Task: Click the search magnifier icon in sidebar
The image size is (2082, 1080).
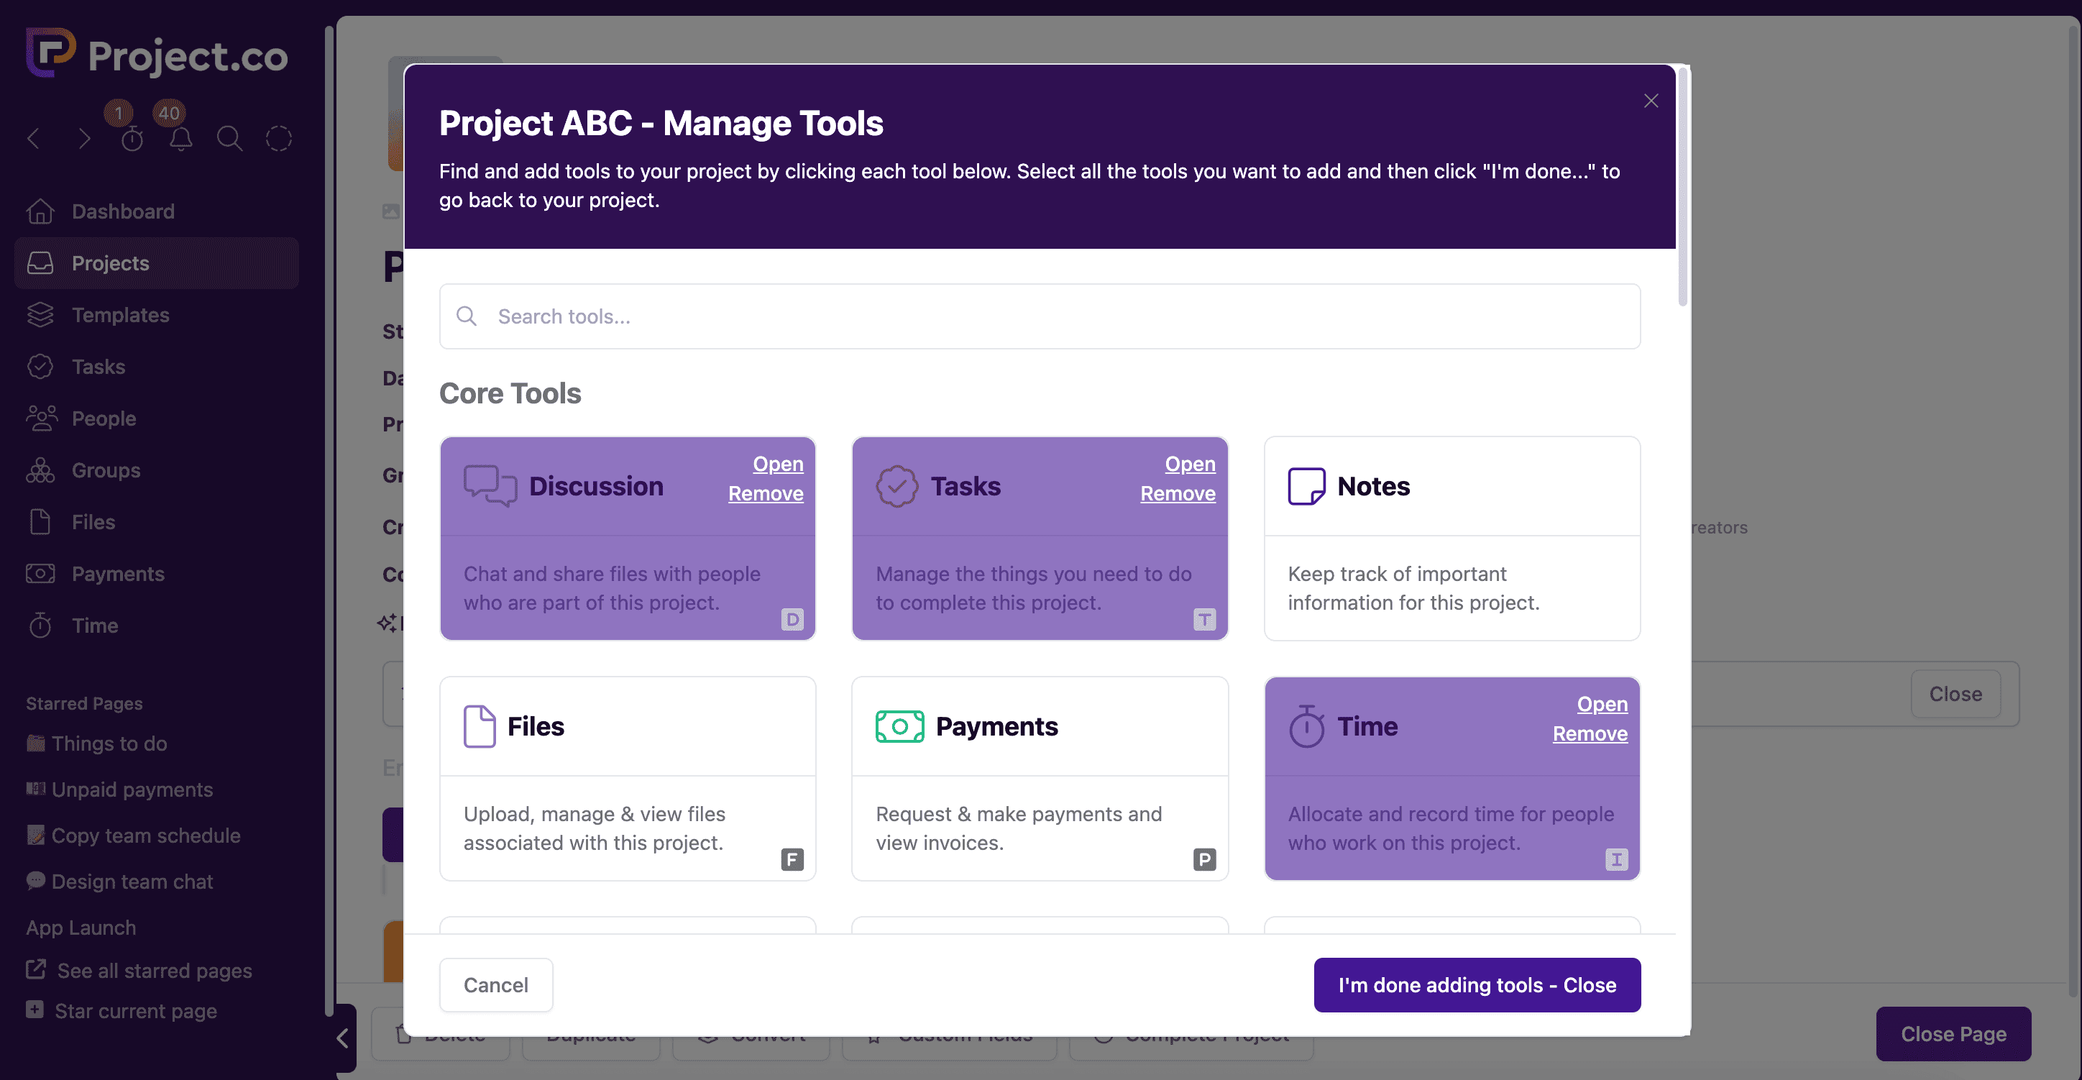Action: pyautogui.click(x=229, y=139)
